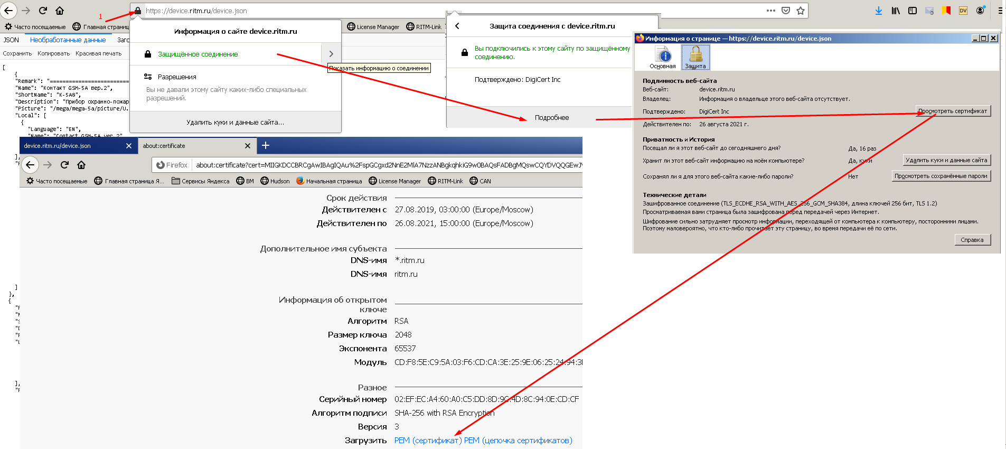Click the Копировать button in JSON viewer
Image resolution: width=1006 pixels, height=449 pixels.
click(54, 53)
